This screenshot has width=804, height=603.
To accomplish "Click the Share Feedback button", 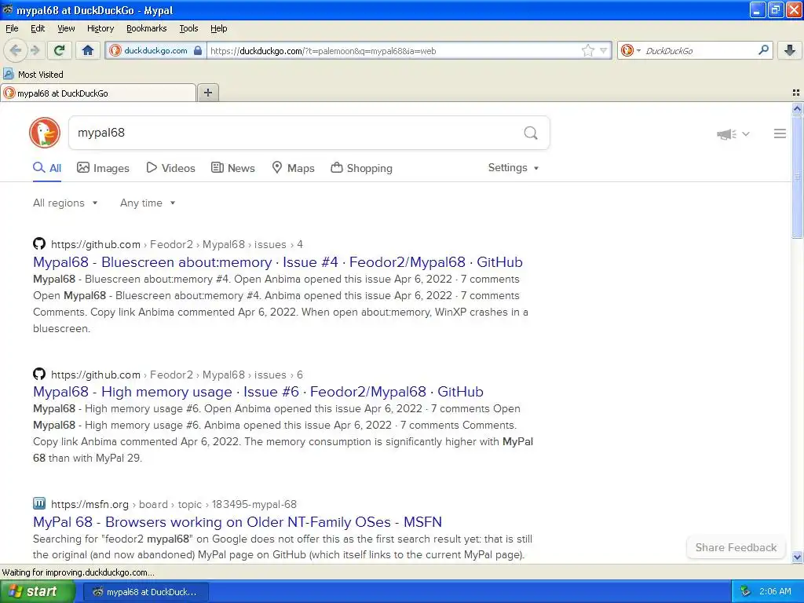I will [x=736, y=547].
